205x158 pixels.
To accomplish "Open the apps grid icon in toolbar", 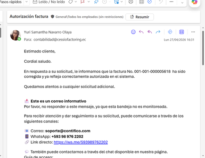I will [141, 2].
